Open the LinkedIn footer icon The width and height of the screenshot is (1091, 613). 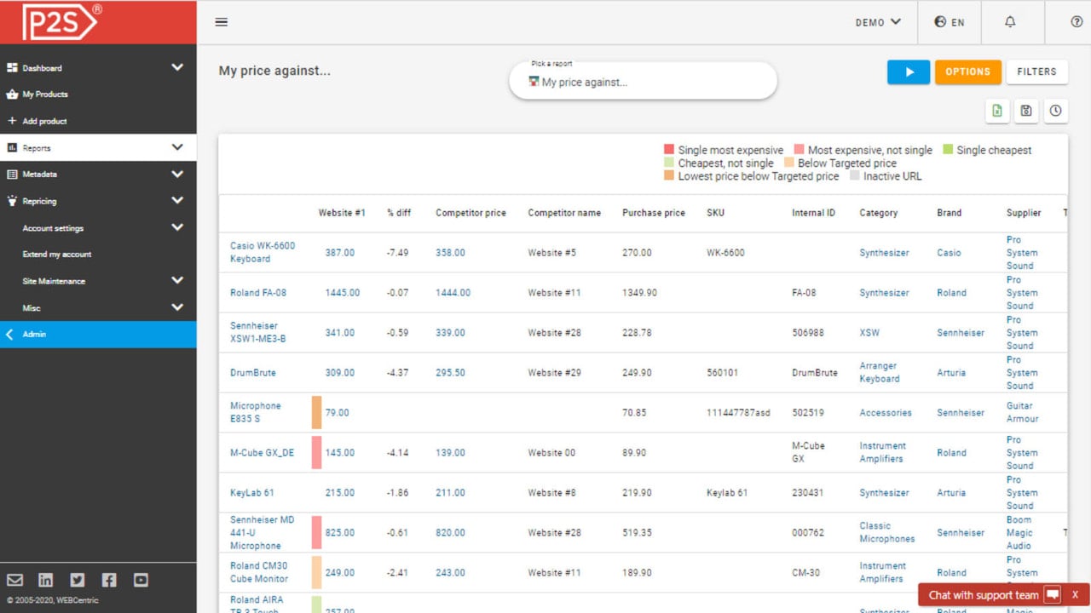(x=46, y=580)
